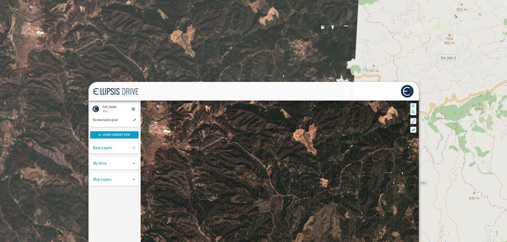Click the 'No description given' text

(x=105, y=120)
